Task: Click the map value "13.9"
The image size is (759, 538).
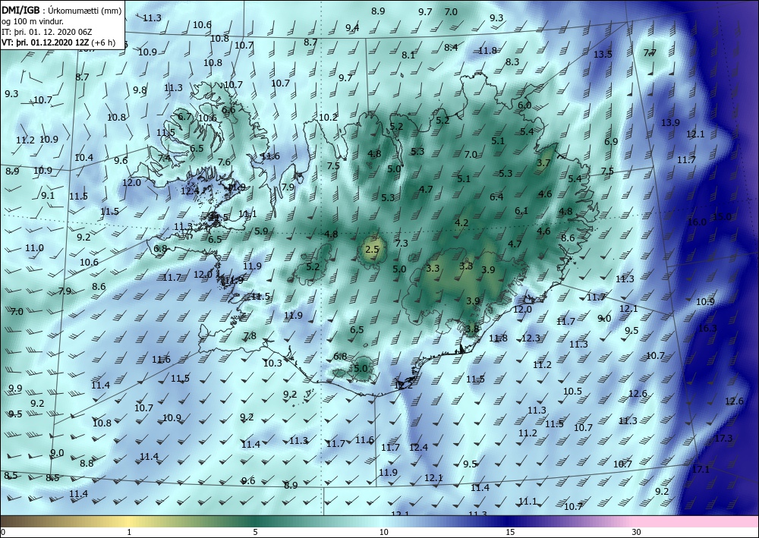Action: (x=670, y=122)
